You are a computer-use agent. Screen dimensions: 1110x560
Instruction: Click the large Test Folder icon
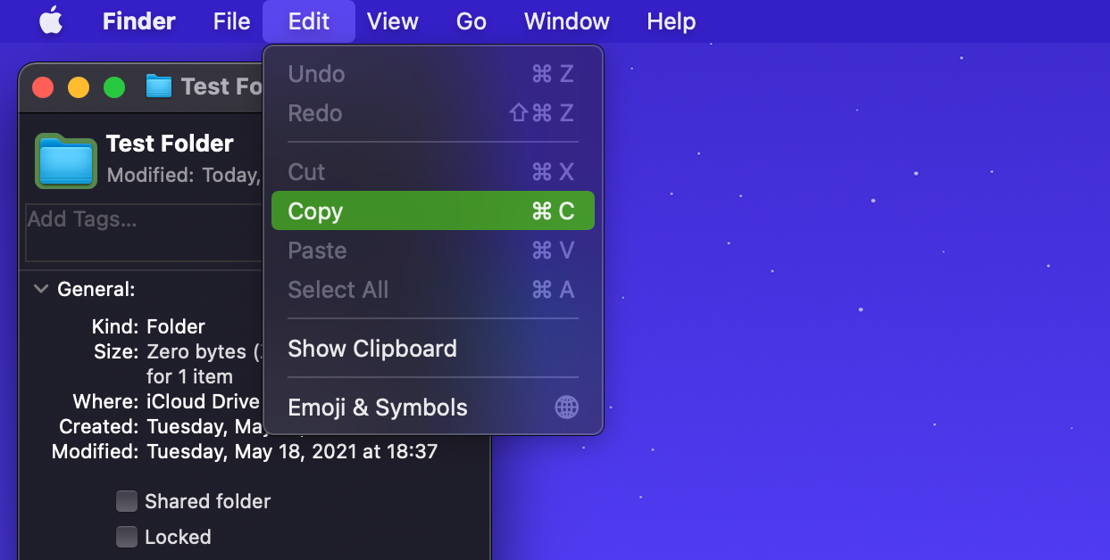(x=65, y=161)
